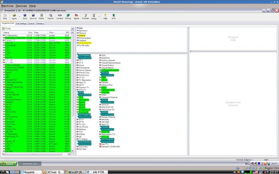
Task: Select Viasat Nature in bouquet services
Action: [107, 68]
